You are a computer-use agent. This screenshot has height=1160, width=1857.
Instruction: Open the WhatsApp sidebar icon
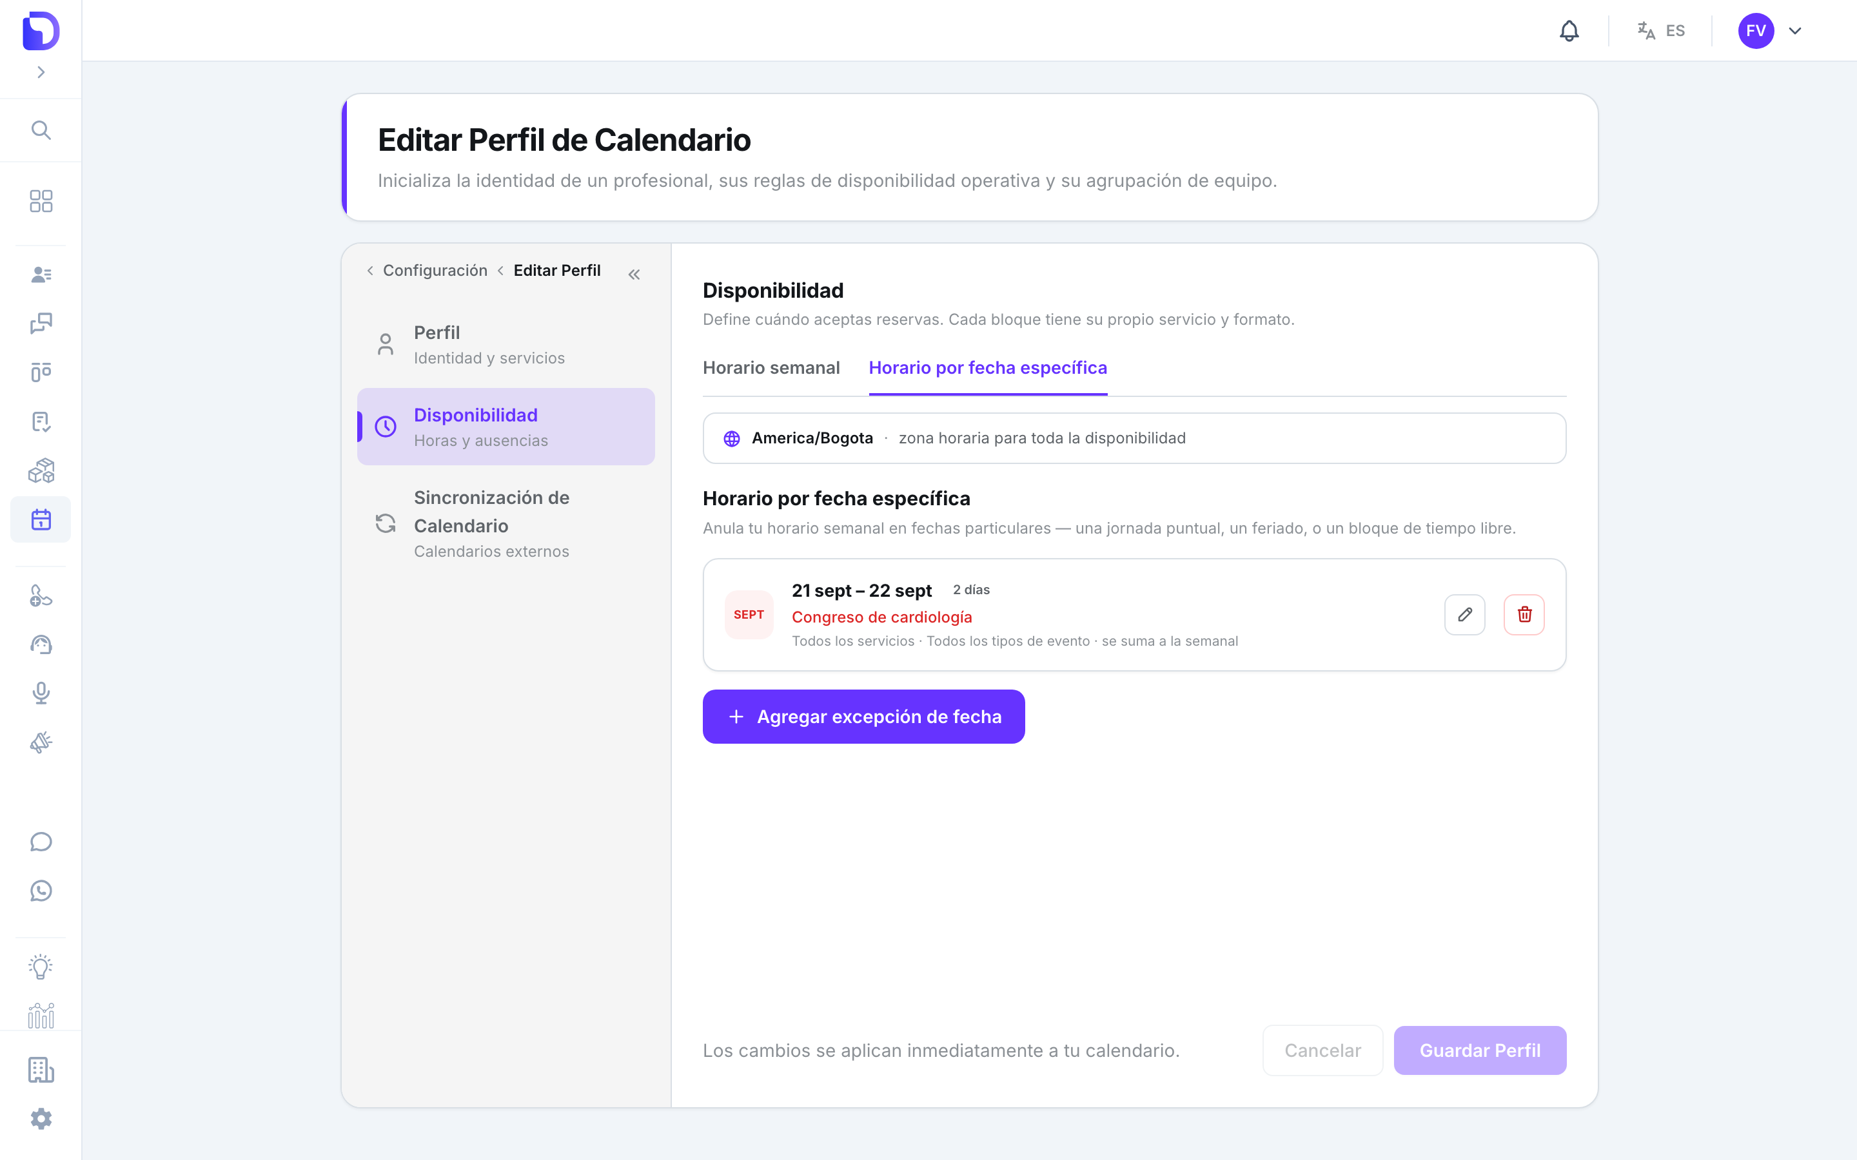click(41, 891)
